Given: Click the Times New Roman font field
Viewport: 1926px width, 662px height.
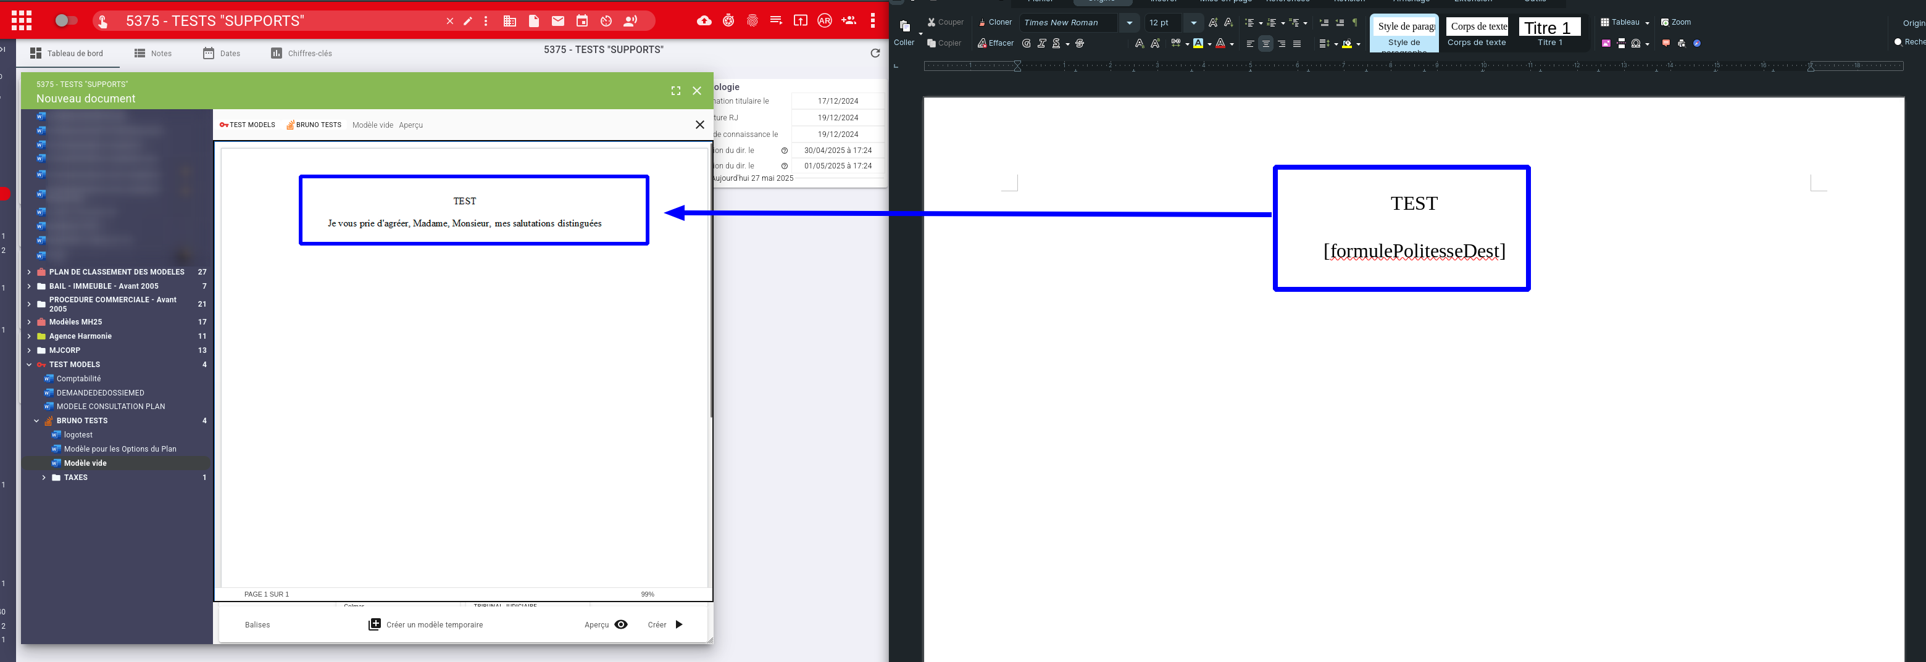Looking at the screenshot, I should [1069, 22].
